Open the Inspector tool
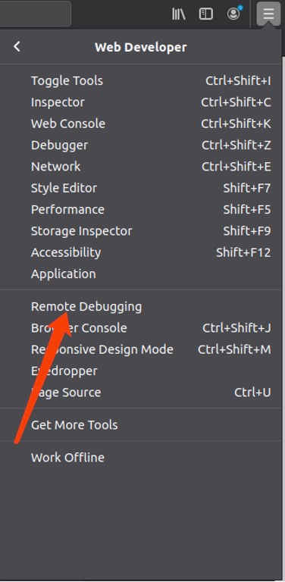 (x=142, y=102)
